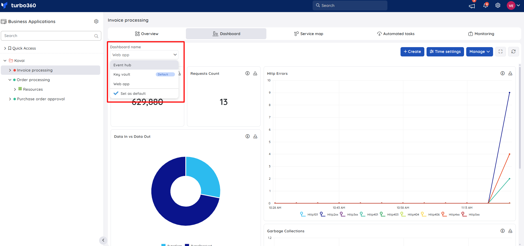524x246 pixels.
Task: Toggle Http5xx legend series
Action: click(471, 214)
